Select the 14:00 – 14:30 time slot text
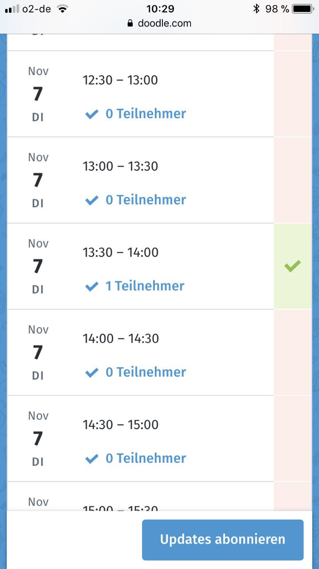 click(x=121, y=338)
